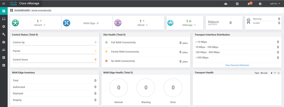
Task: Click the teal vManage icon
Action: click(170, 23)
